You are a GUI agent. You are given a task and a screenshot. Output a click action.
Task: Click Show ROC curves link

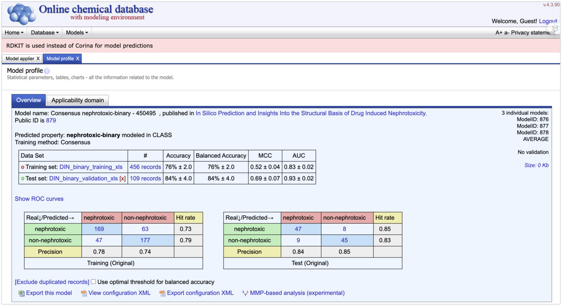(x=38, y=199)
